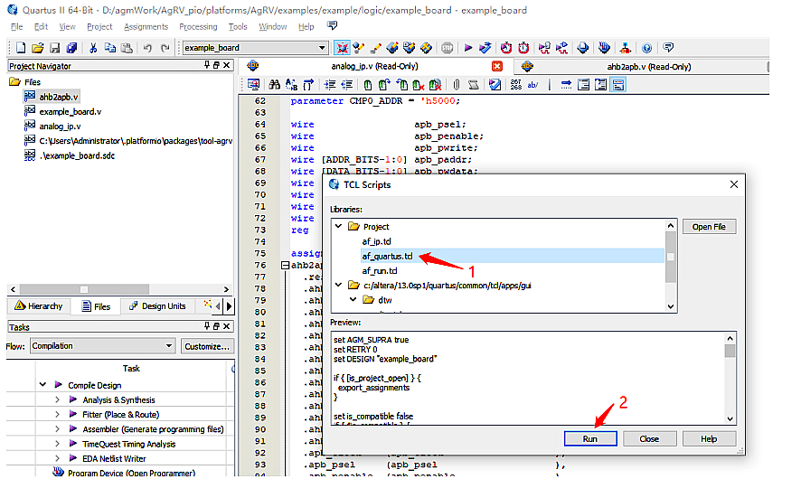This screenshot has width=801, height=479.
Task: Click the blue Help question-mark icon
Action: click(x=646, y=48)
